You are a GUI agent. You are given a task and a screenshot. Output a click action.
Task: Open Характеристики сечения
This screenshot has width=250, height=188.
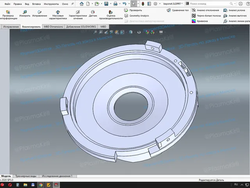[x=78, y=15]
